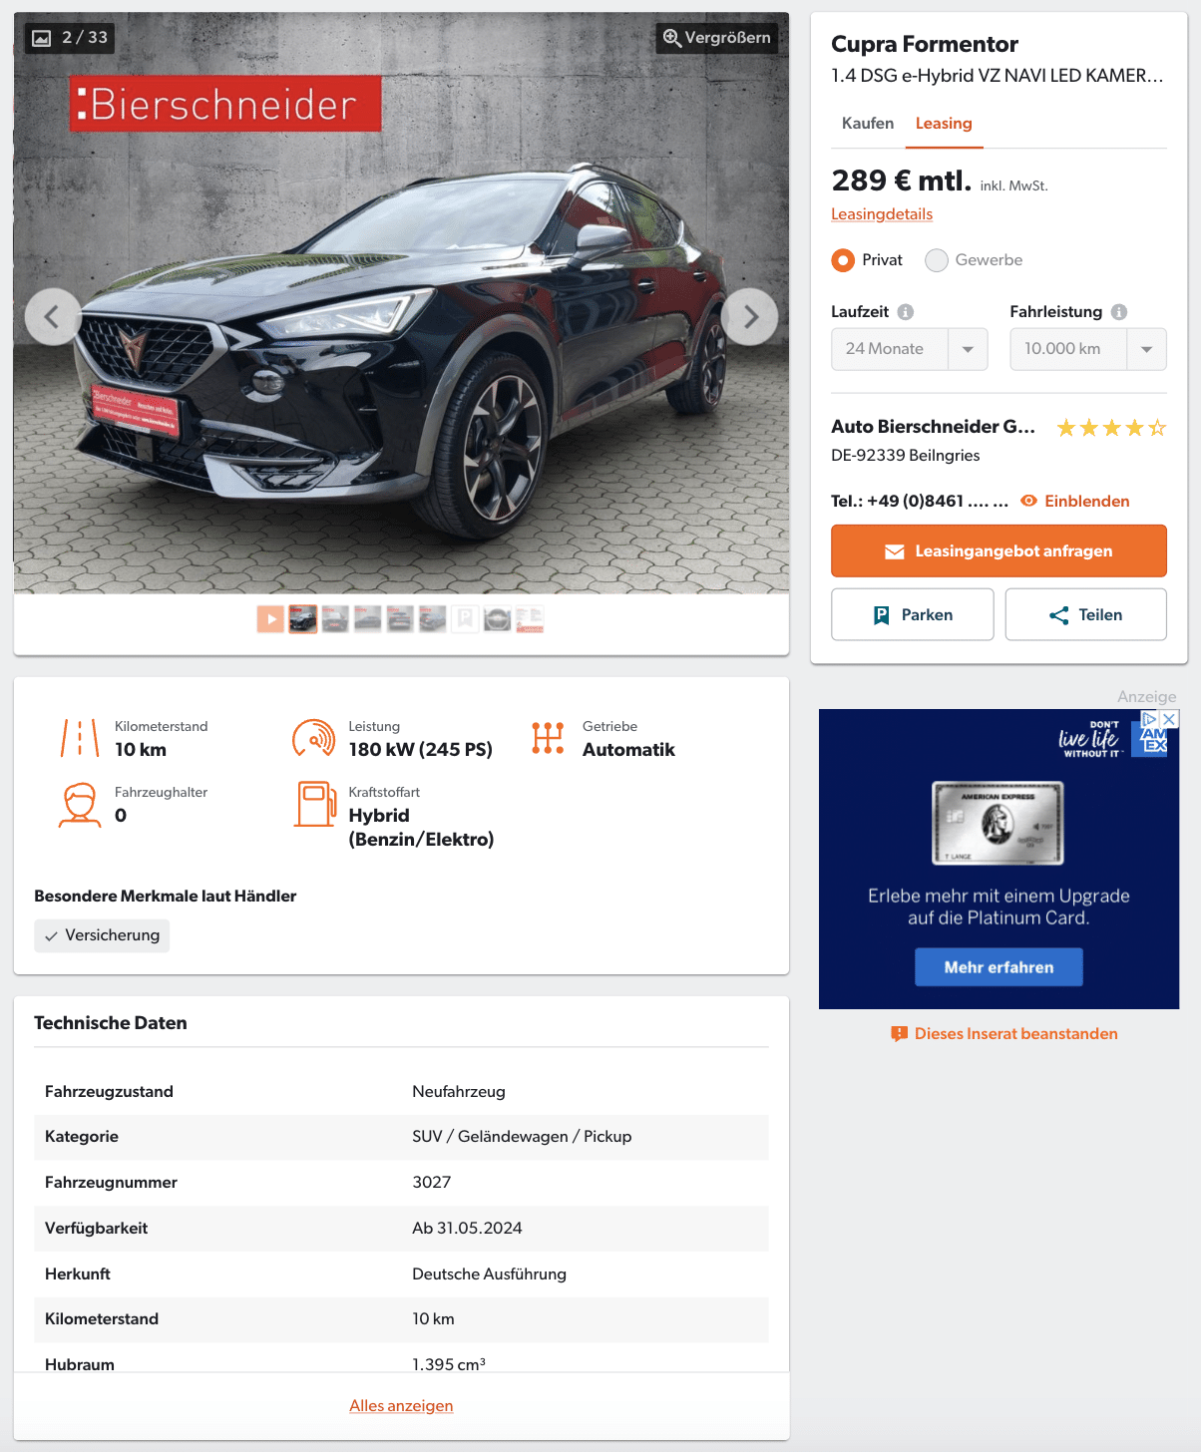Image resolution: width=1201 pixels, height=1452 pixels.
Task: Open AdChoices info icon on ad
Action: (1150, 719)
